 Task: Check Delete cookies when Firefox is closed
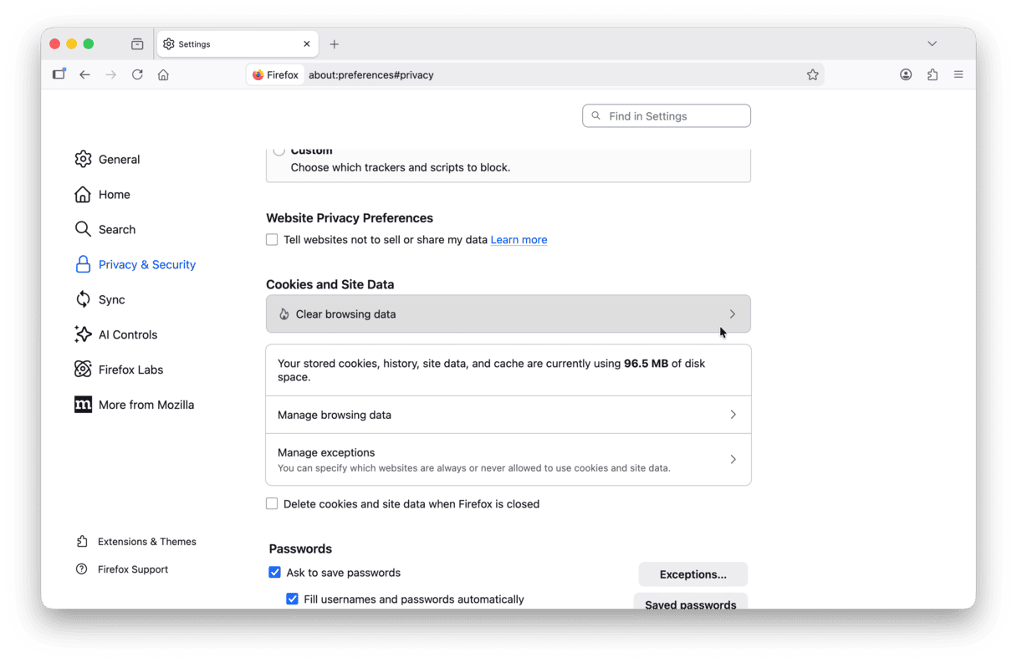272,503
